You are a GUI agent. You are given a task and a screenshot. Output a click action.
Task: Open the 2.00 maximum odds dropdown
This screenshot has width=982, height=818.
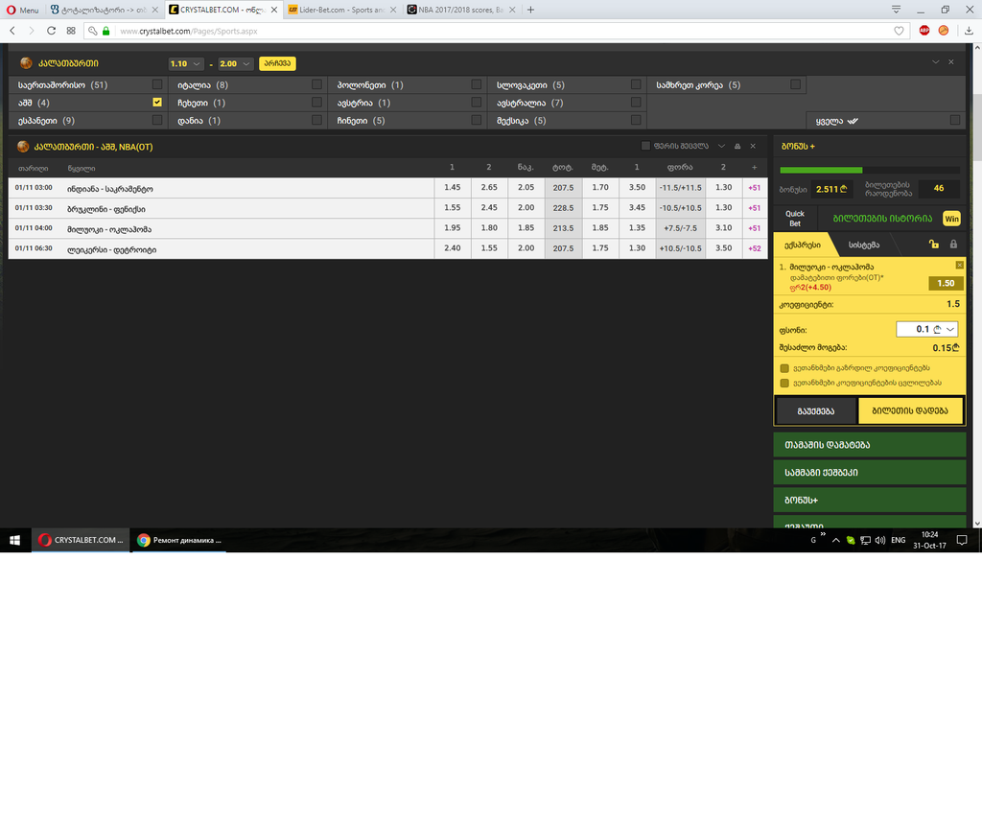tap(235, 64)
